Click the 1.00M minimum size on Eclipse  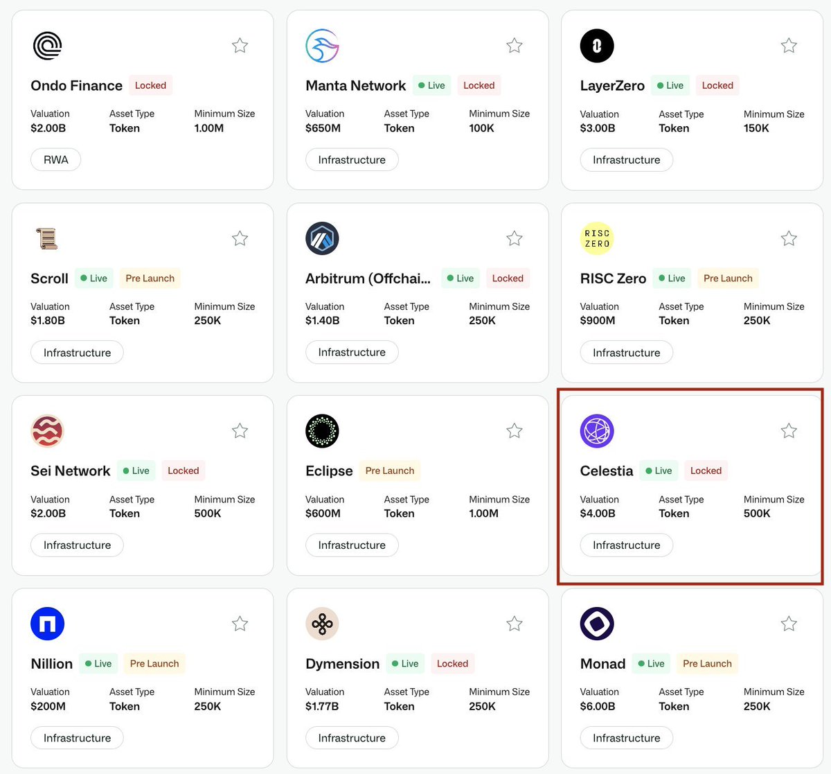(x=483, y=513)
